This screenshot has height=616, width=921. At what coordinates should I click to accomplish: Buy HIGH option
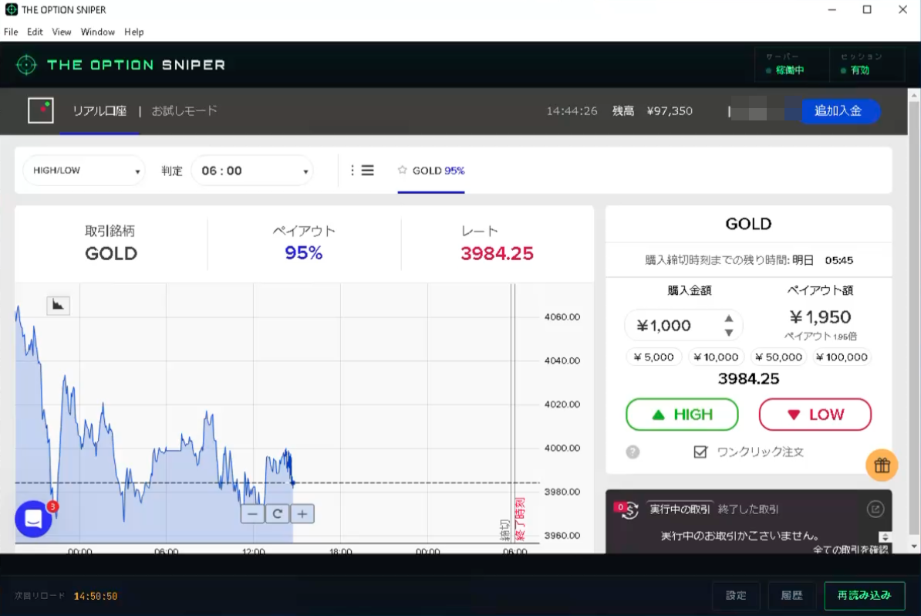(682, 415)
